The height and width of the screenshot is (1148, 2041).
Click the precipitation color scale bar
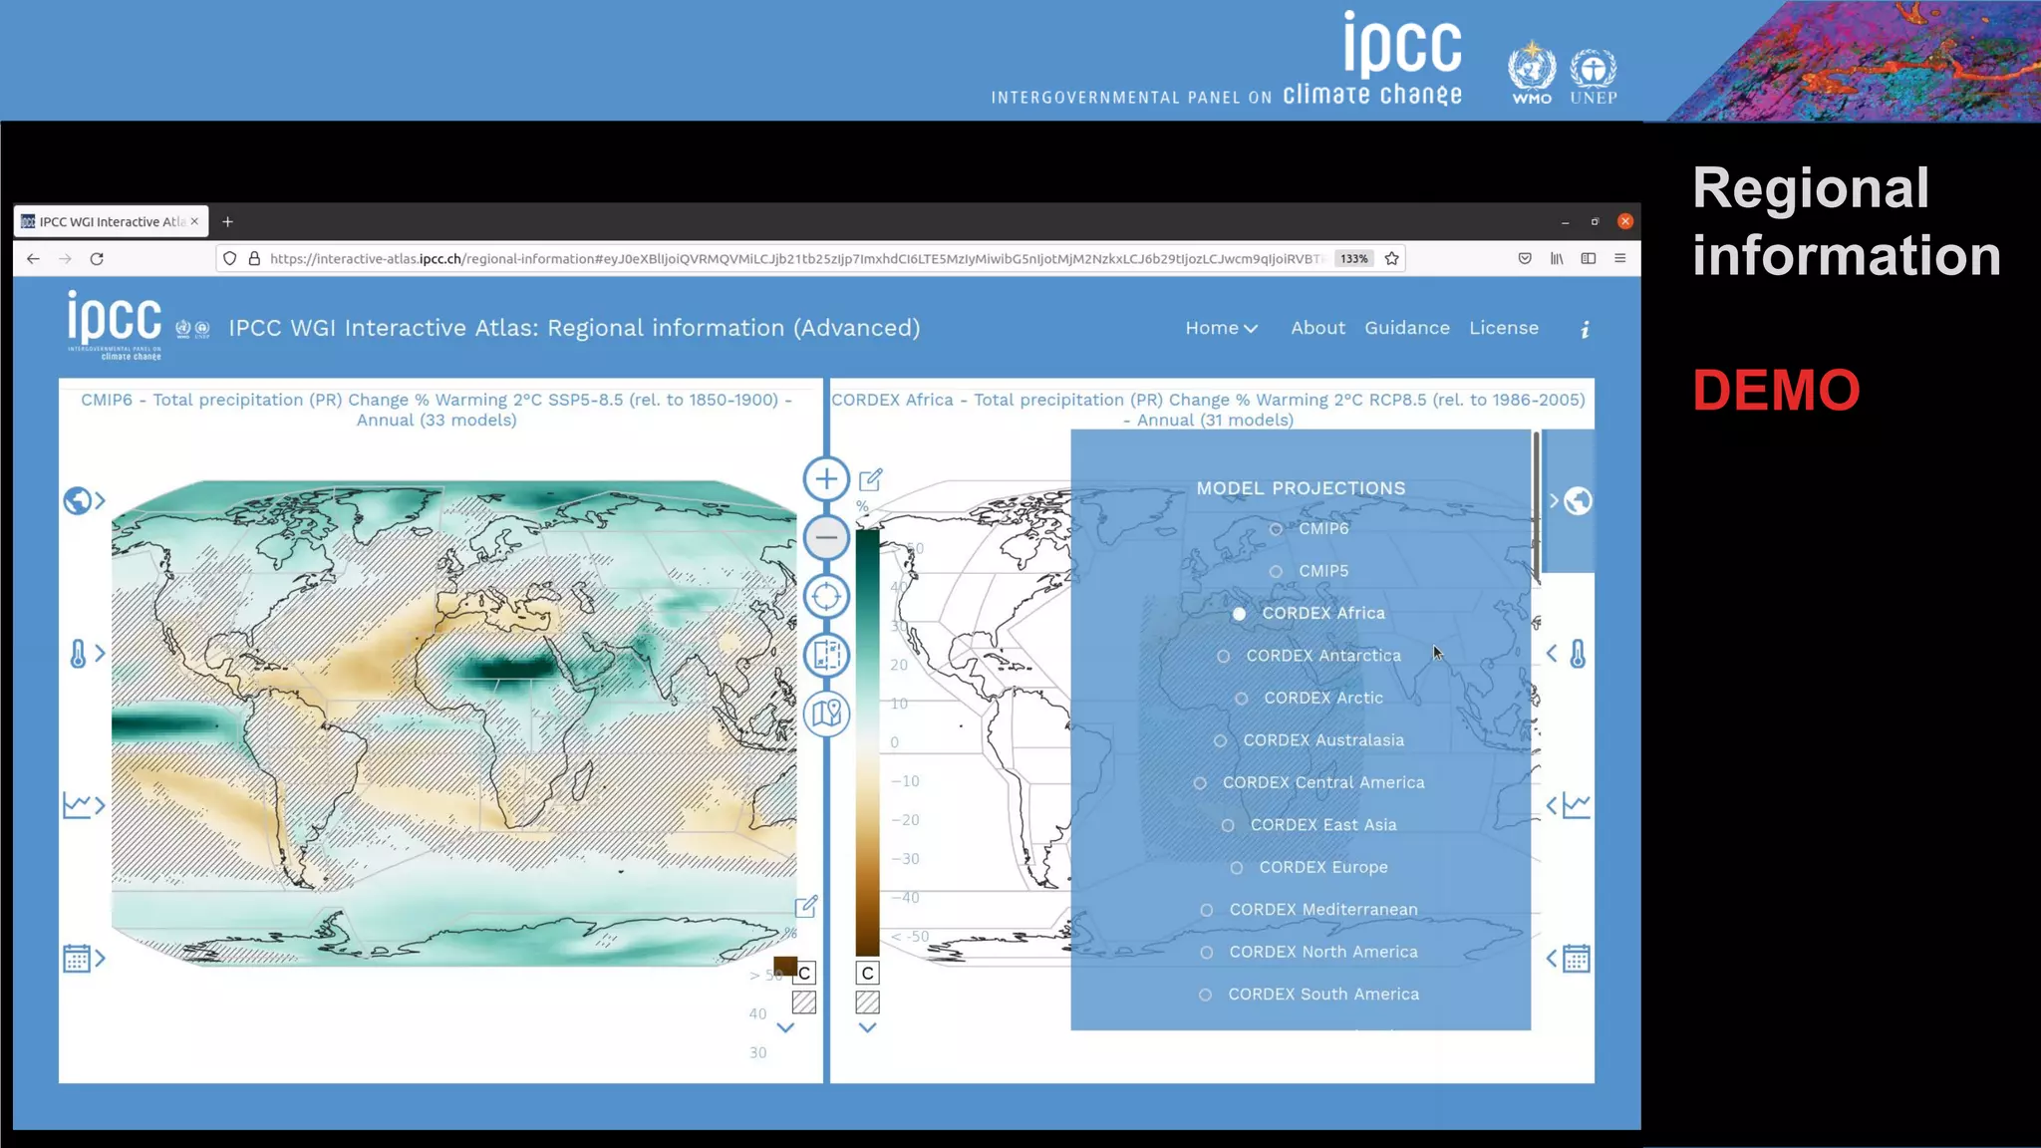[868, 742]
